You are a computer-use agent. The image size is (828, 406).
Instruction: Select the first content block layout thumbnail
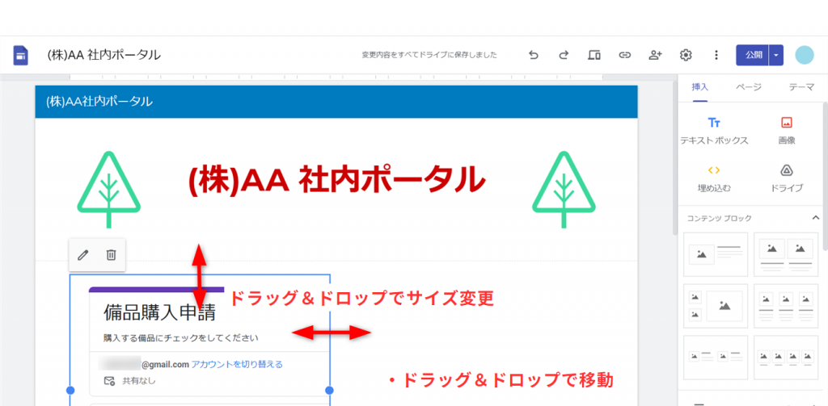point(715,253)
